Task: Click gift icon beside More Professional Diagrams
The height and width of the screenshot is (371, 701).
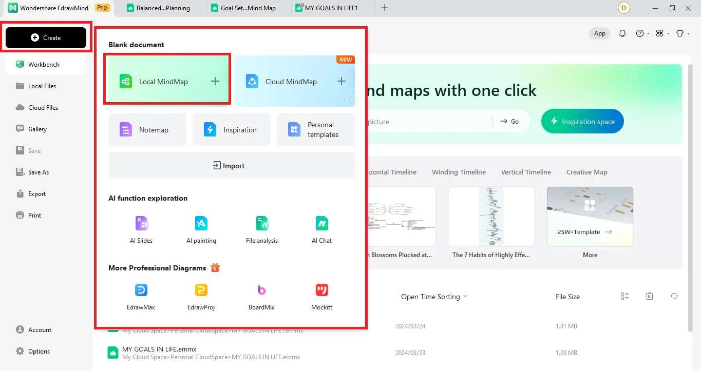Action: (x=215, y=267)
